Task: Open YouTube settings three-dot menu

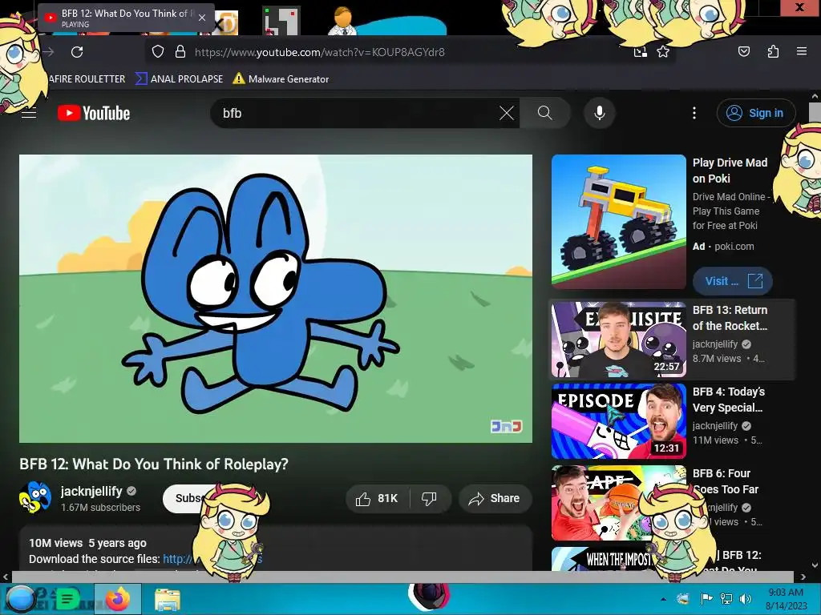Action: coord(694,113)
